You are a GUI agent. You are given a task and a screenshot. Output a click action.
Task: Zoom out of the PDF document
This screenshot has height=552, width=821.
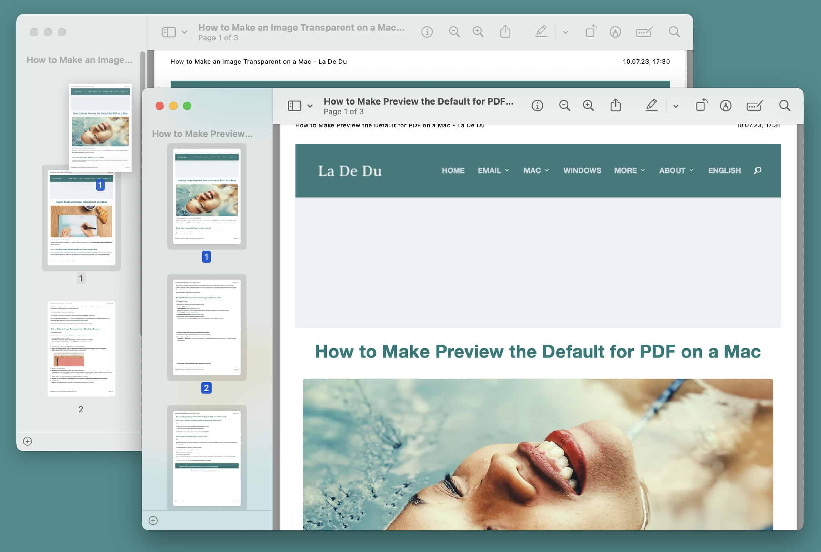tap(564, 105)
